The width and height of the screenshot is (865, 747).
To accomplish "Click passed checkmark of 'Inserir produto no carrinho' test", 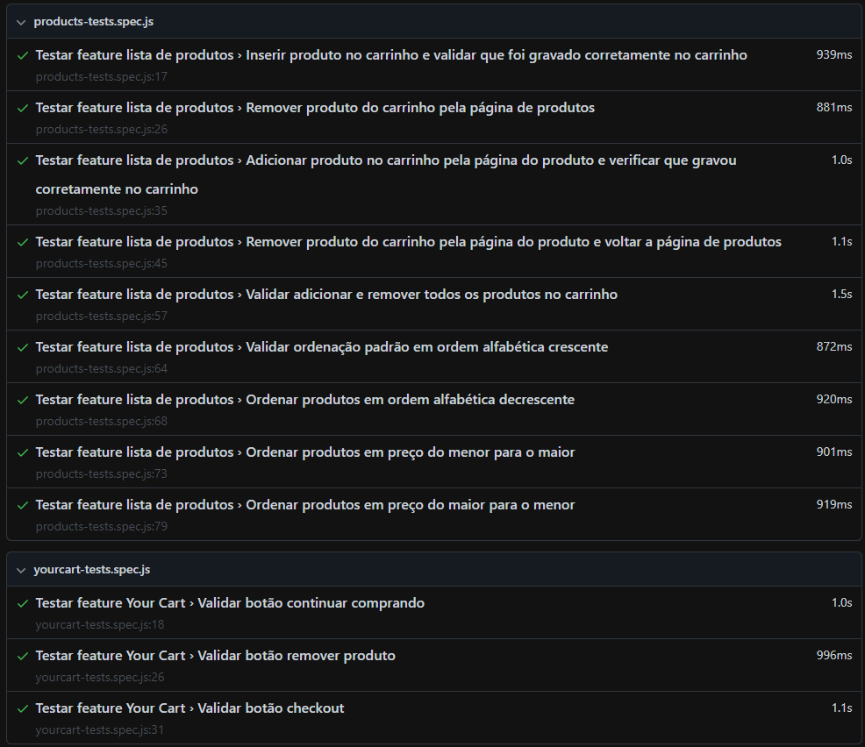I will (23, 55).
